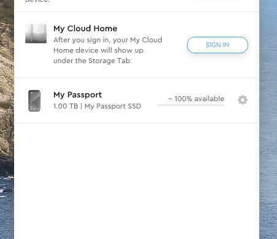Click the "After you sign in" description line

pyautogui.click(x=108, y=40)
